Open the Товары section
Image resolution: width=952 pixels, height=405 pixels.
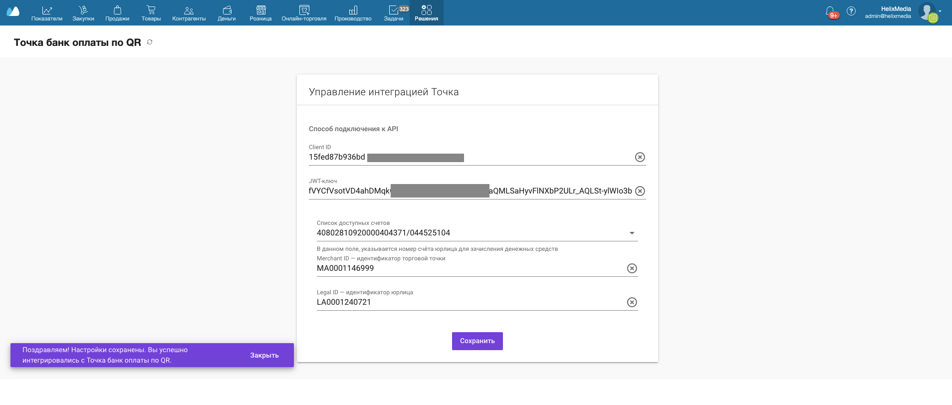(x=151, y=13)
